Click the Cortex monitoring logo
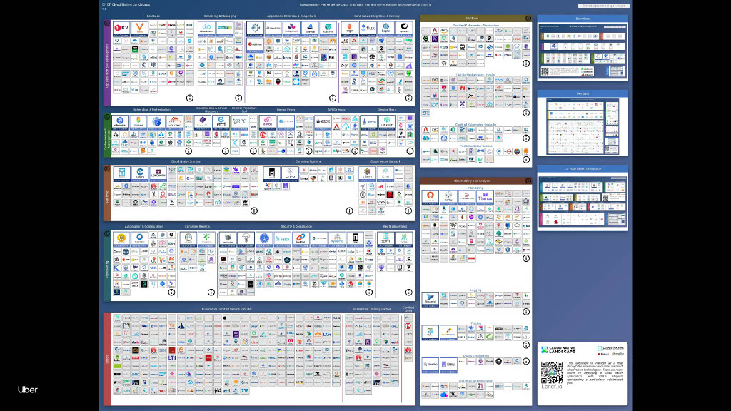The image size is (731, 411). point(448,197)
